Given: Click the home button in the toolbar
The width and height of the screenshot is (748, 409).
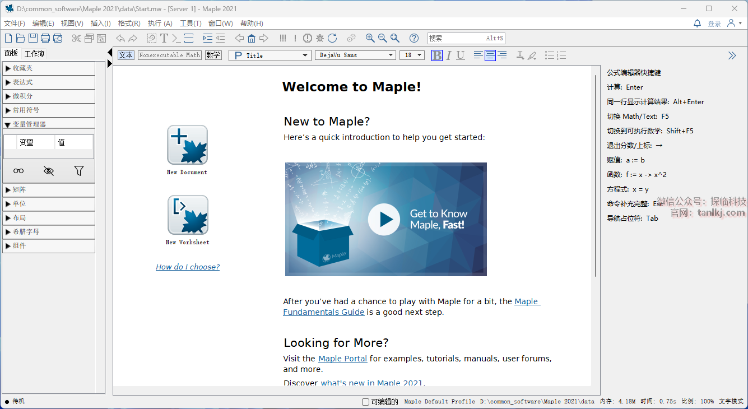Looking at the screenshot, I should click(x=252, y=38).
